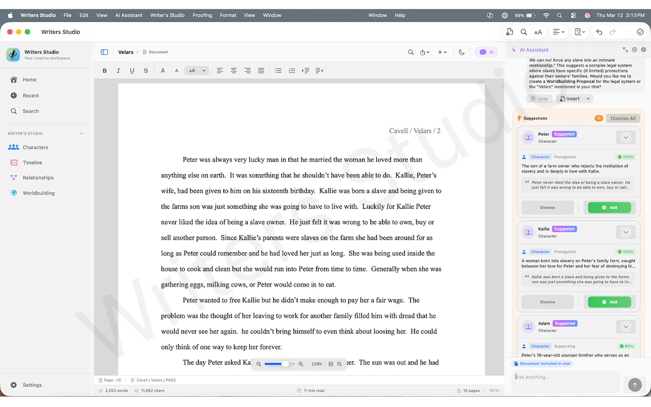Image resolution: width=651 pixels, height=407 pixels.
Task: Collapse the WRITER'S STUDIO sidebar section
Action: pos(81,133)
